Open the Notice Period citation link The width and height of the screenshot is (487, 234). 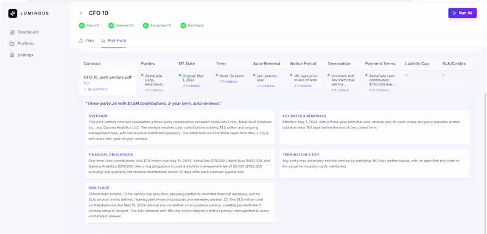(303, 86)
